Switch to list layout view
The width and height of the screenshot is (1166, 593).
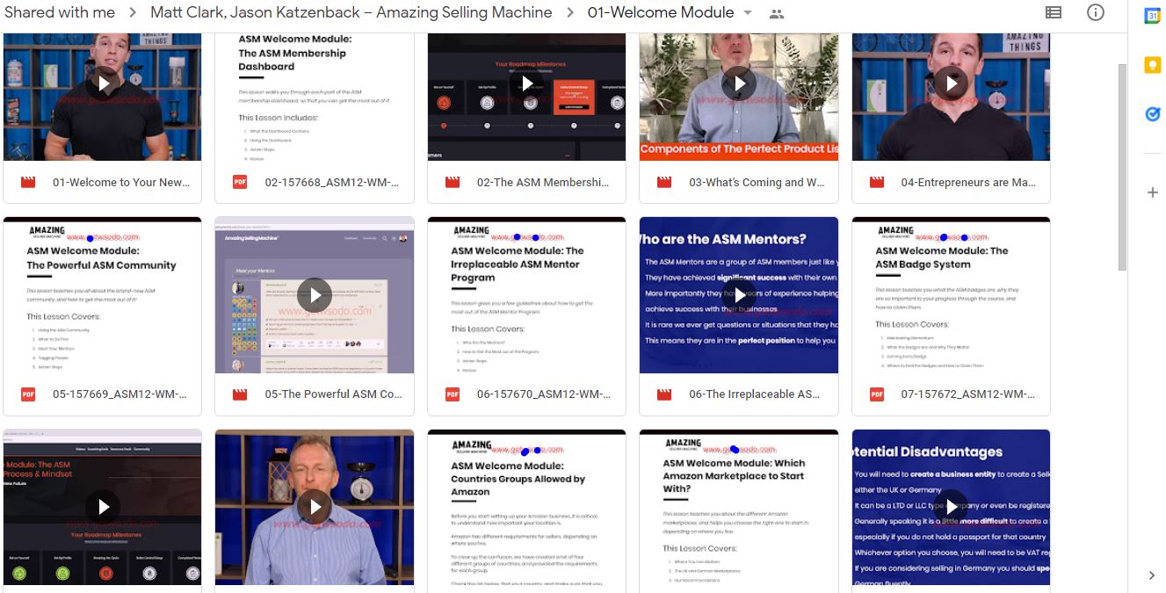(1053, 12)
